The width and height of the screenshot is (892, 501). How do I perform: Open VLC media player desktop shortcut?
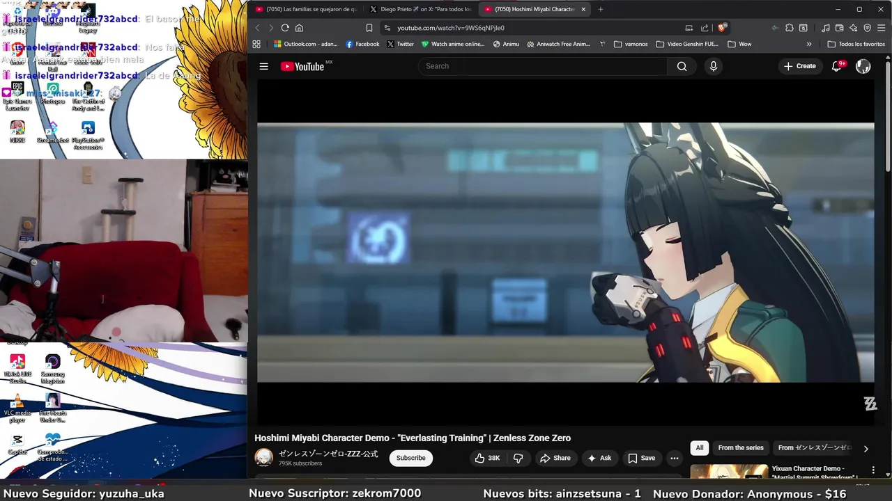pos(17,408)
